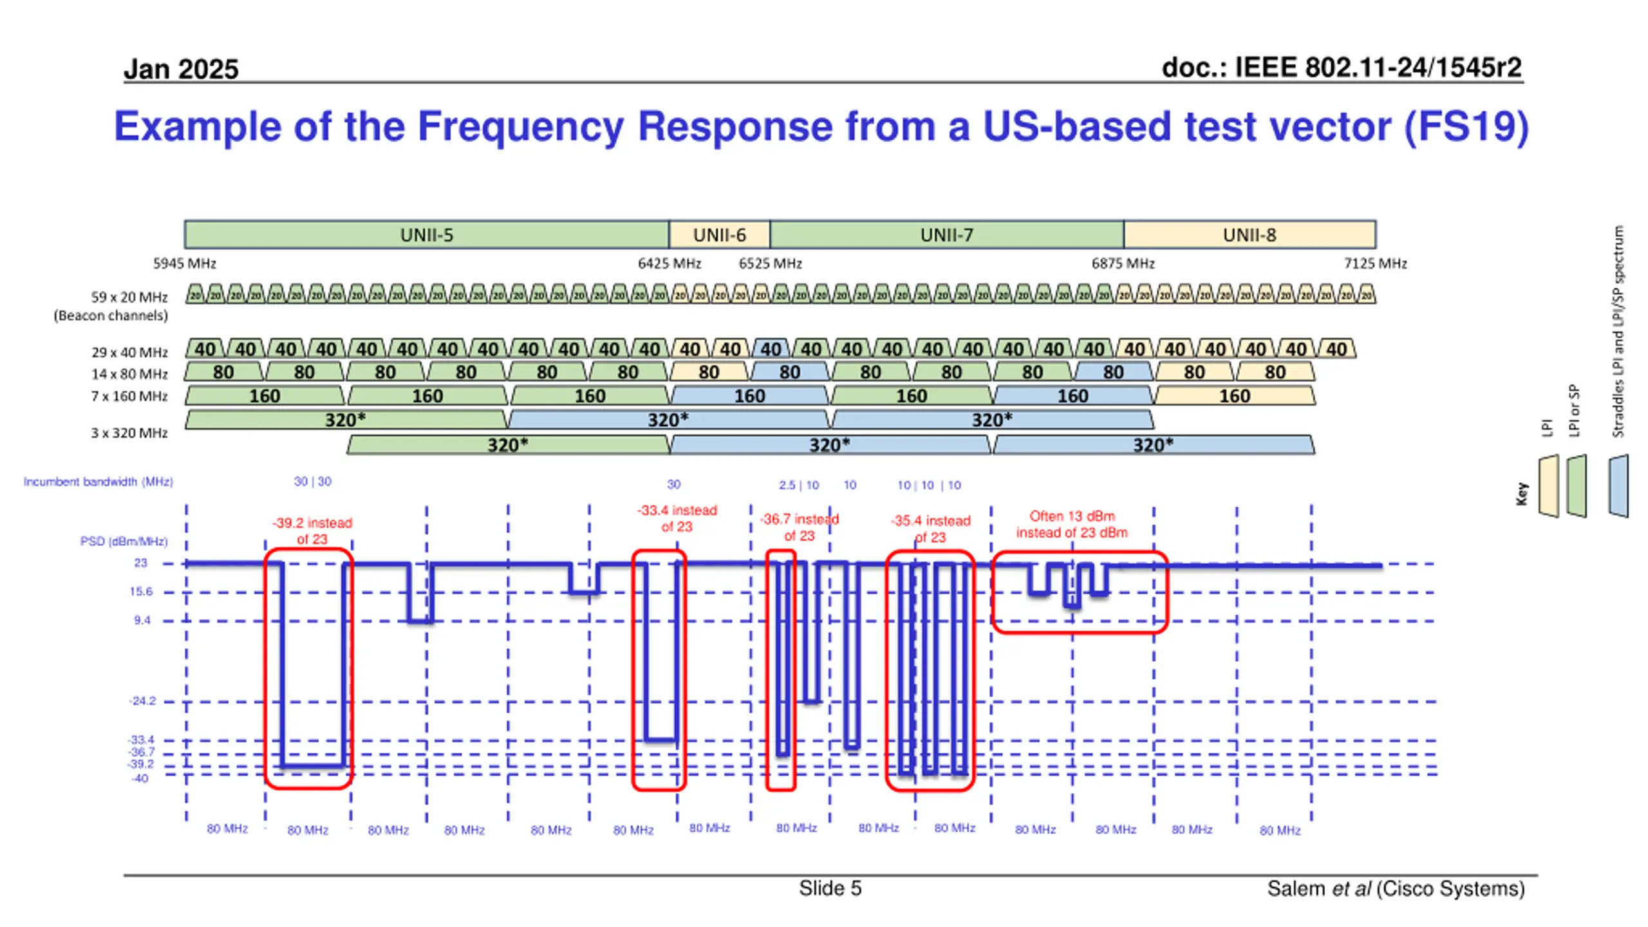
Task: Select the UNII-7 band bar
Action: pyautogui.click(x=946, y=235)
